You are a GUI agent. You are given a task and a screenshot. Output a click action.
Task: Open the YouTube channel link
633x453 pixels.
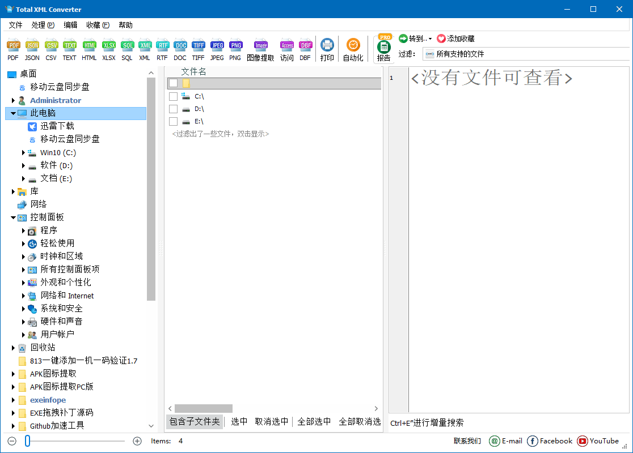[598, 441]
